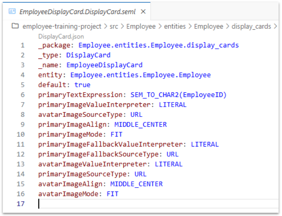
Task: Open the employee-training-project breadcrumb
Action: [x=62, y=26]
